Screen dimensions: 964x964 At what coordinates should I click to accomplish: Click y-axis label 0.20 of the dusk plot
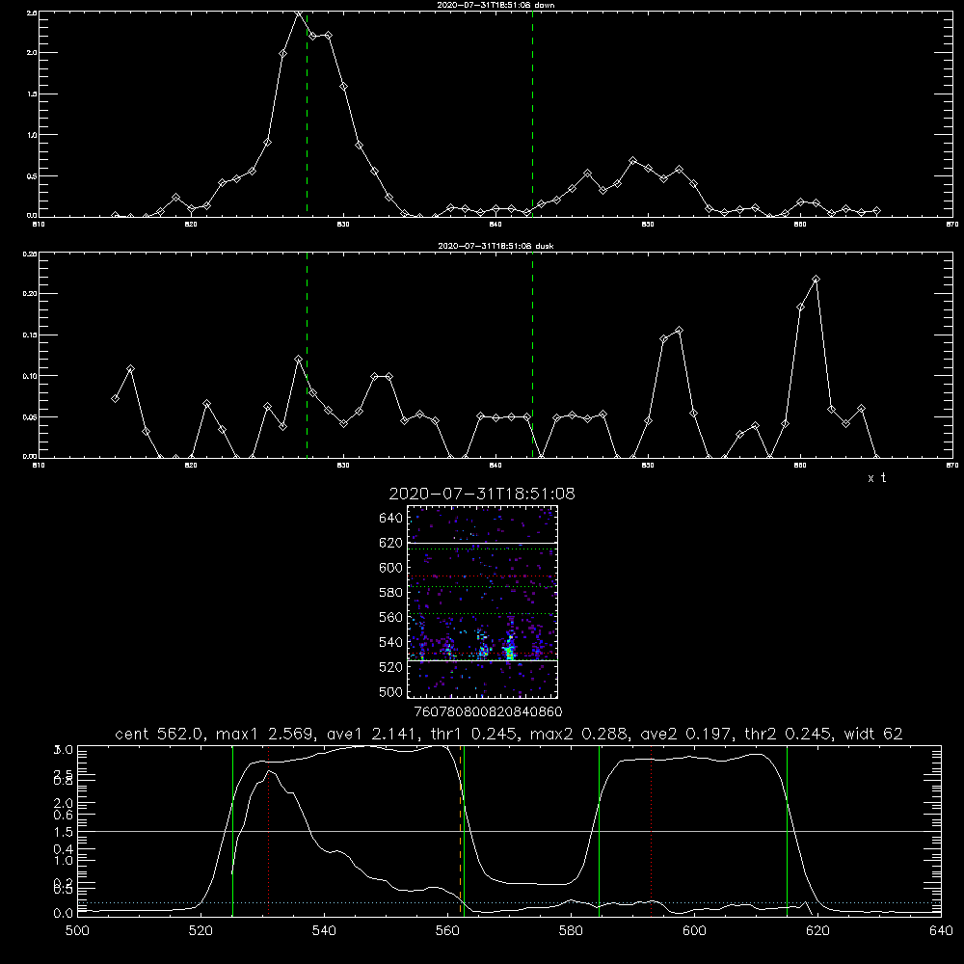coord(30,294)
